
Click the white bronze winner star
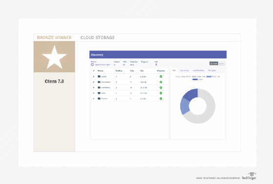pos(54,57)
